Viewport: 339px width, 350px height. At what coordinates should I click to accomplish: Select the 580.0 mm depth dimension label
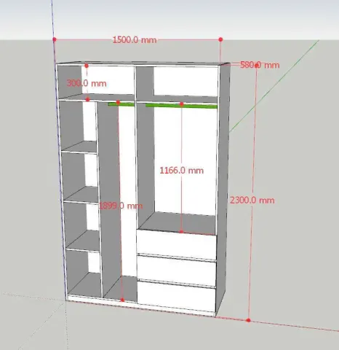point(260,65)
